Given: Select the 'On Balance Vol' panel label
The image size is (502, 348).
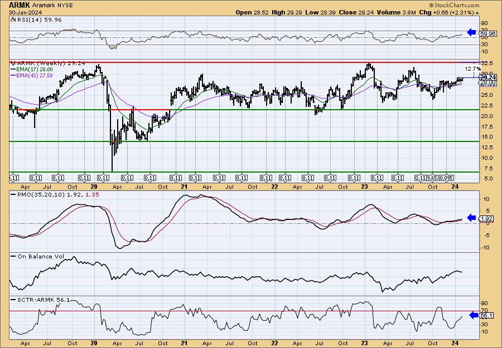Looking at the screenshot, I should (x=38, y=256).
